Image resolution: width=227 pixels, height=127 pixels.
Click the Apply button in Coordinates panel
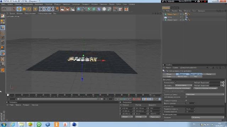click(155, 117)
